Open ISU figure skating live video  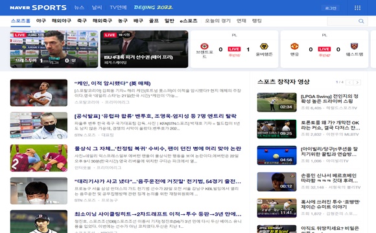[x=144, y=49]
